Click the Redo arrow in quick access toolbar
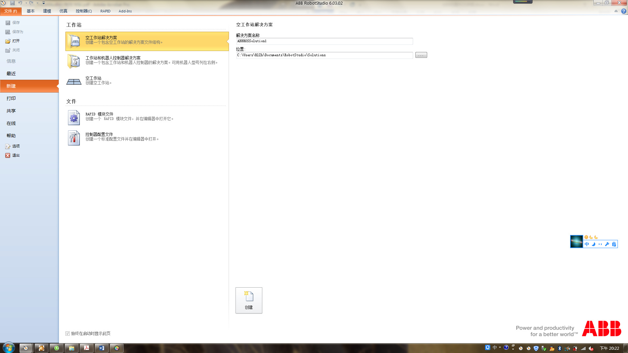 click(31, 3)
